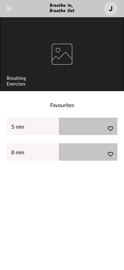Open the J profile avatar
The height and width of the screenshot is (270, 124).
click(x=111, y=9)
